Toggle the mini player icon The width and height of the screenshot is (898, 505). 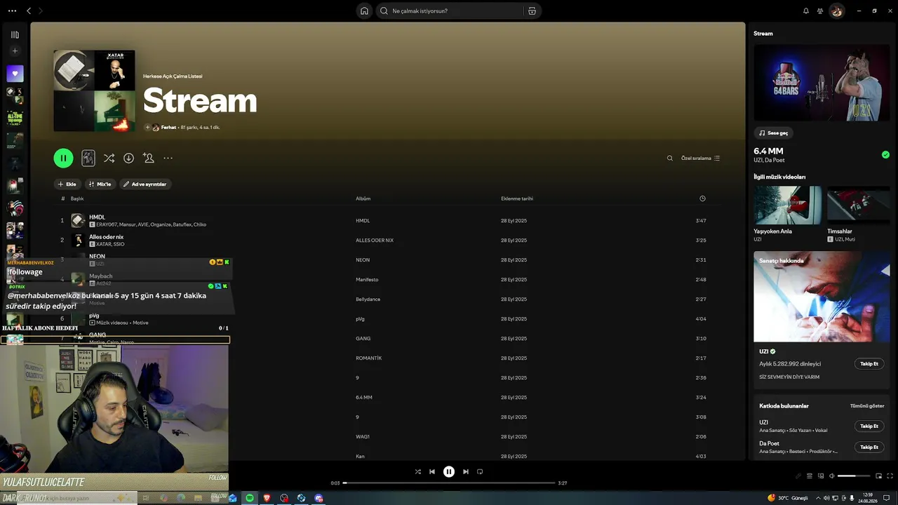click(x=878, y=476)
